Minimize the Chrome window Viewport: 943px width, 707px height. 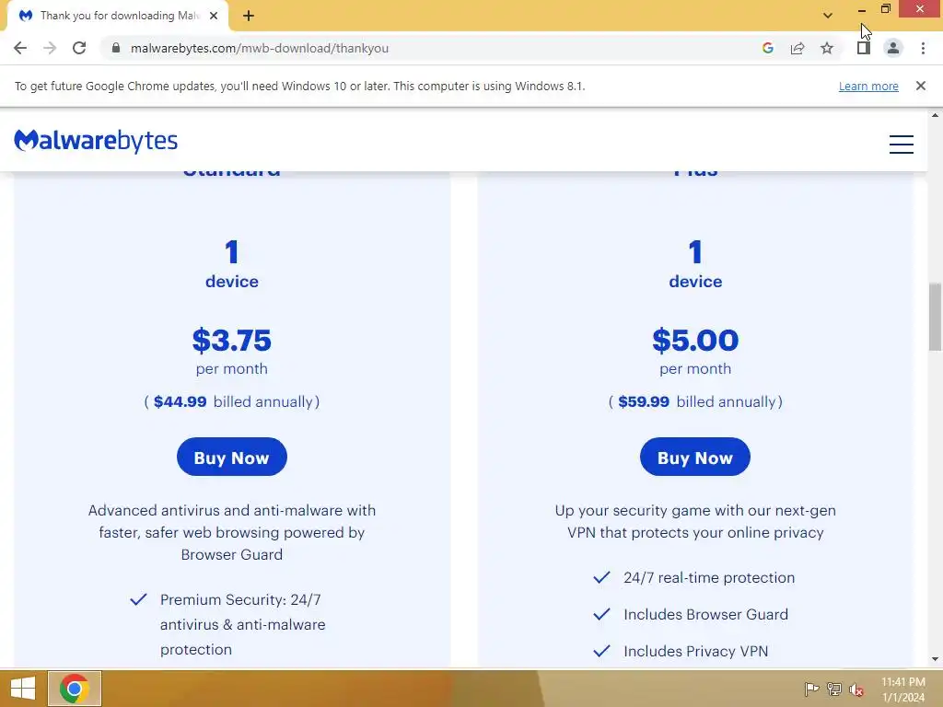point(862,9)
